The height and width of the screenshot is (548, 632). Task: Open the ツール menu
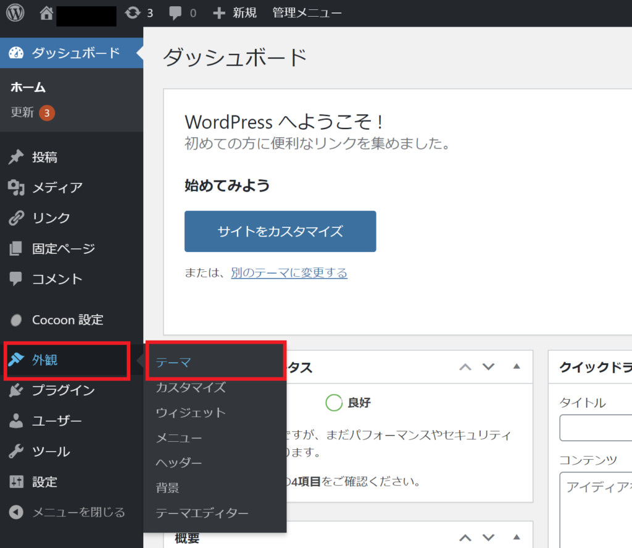click(x=72, y=451)
